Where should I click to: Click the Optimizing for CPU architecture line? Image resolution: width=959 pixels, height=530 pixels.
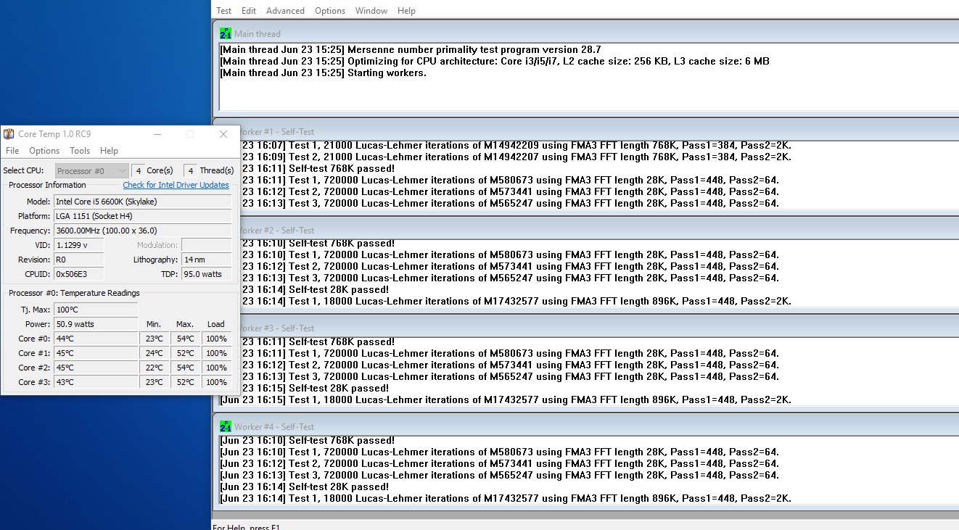pyautogui.click(x=495, y=61)
